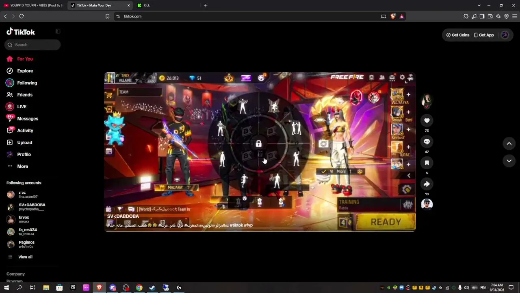
Task: Launch Epic Games from the taskbar
Action: [73, 288]
